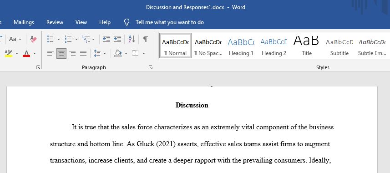Align text to the right
The height and width of the screenshot is (173, 390).
click(x=72, y=53)
